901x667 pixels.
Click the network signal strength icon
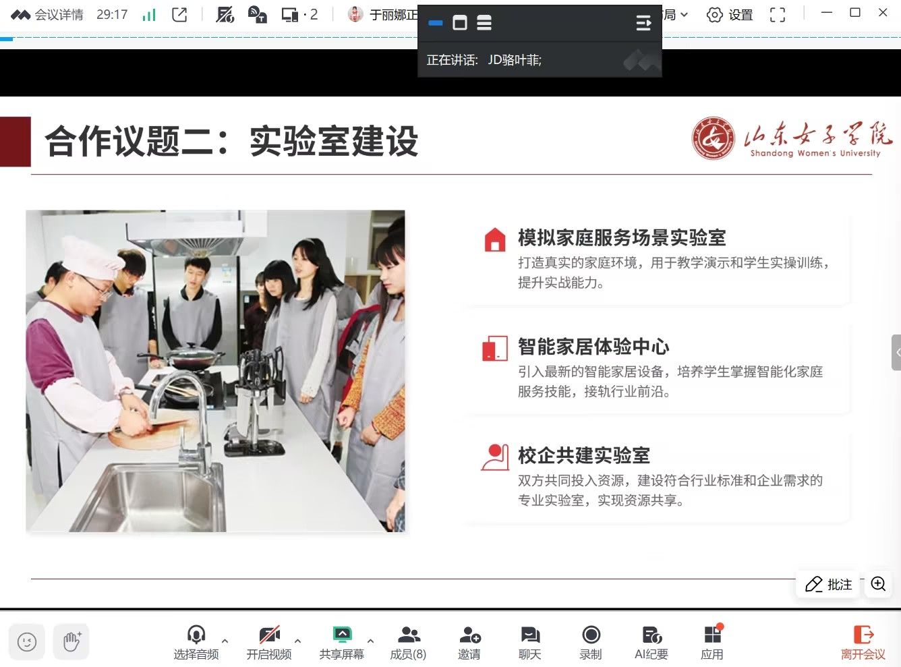[x=149, y=14]
